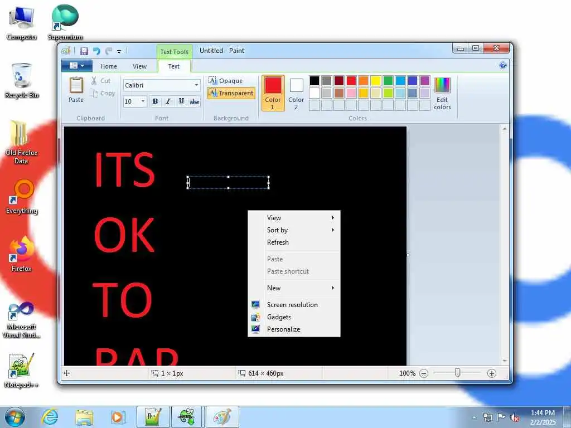This screenshot has height=428, width=571.
Task: Choose Personalize in context menu
Action: [294, 329]
